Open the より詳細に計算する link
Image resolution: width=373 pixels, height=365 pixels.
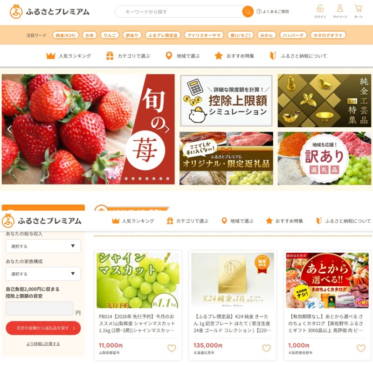click(x=43, y=344)
